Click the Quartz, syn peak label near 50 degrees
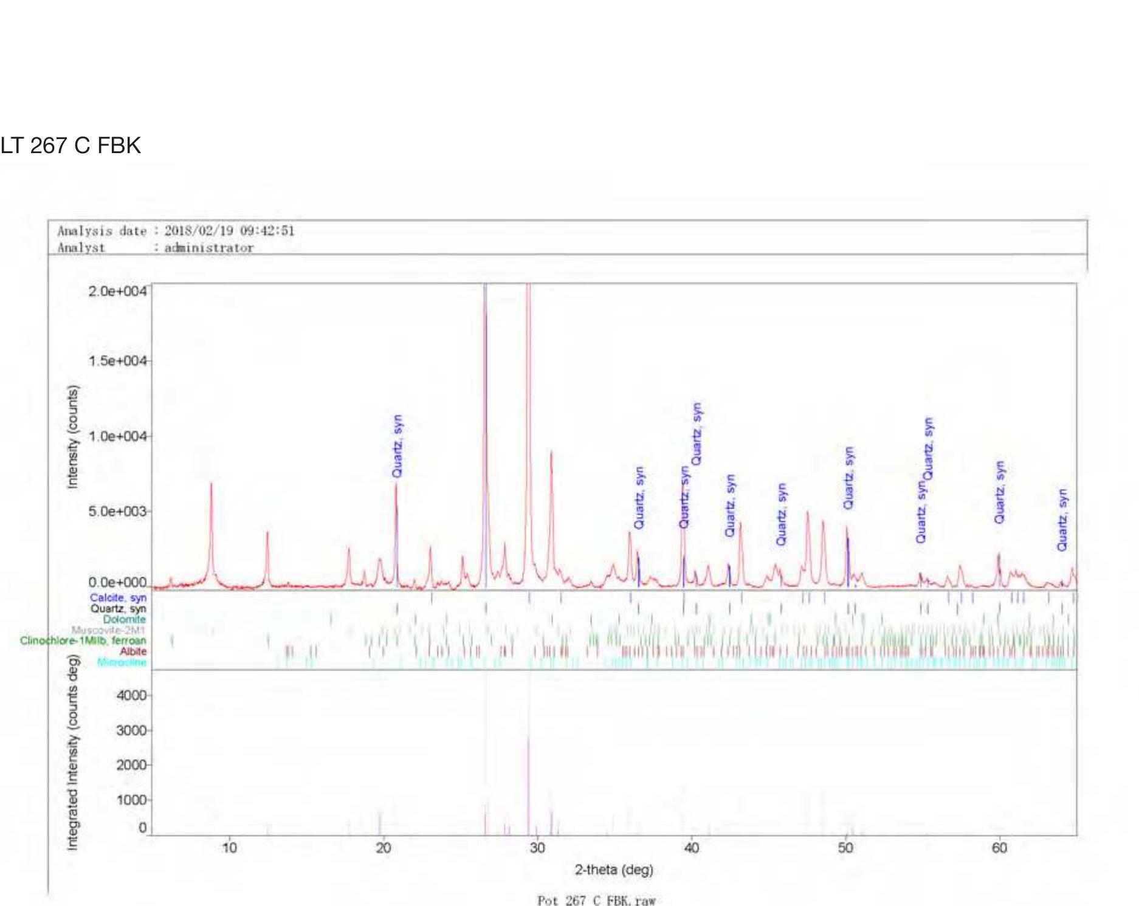The height and width of the screenshot is (906, 1139). click(x=849, y=478)
